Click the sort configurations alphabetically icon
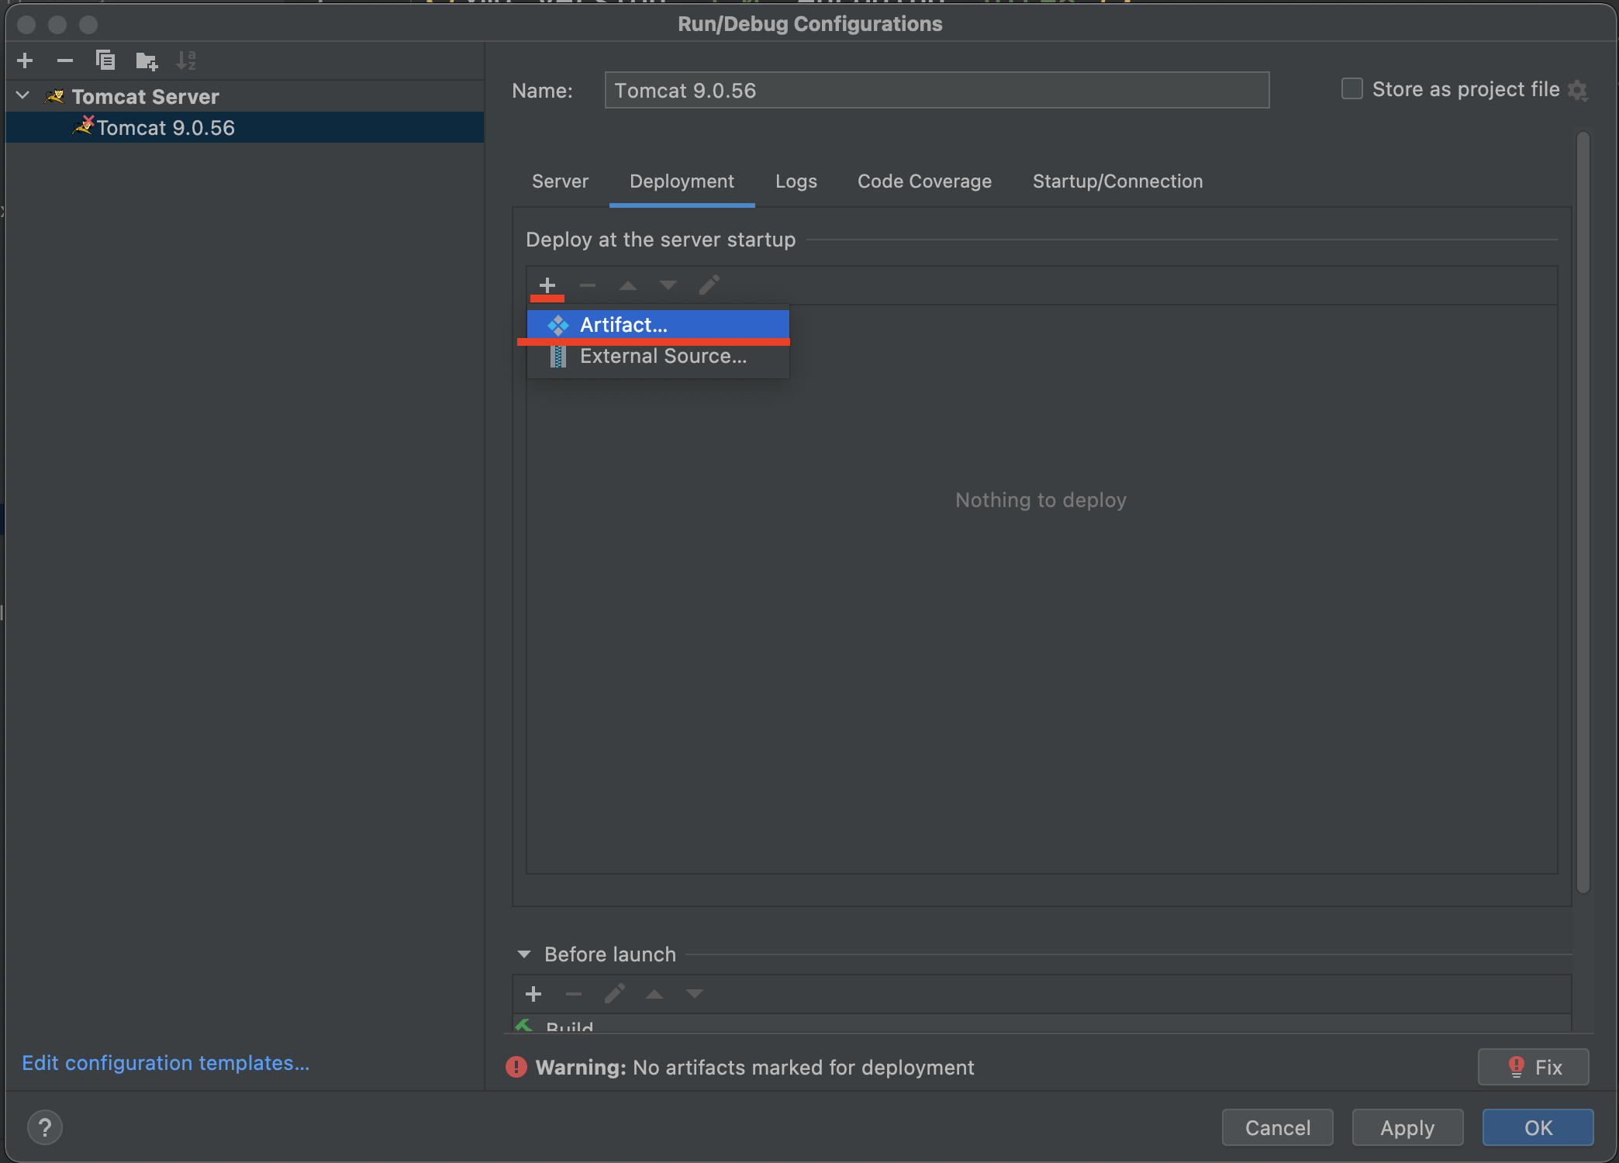This screenshot has height=1163, width=1619. point(186,60)
